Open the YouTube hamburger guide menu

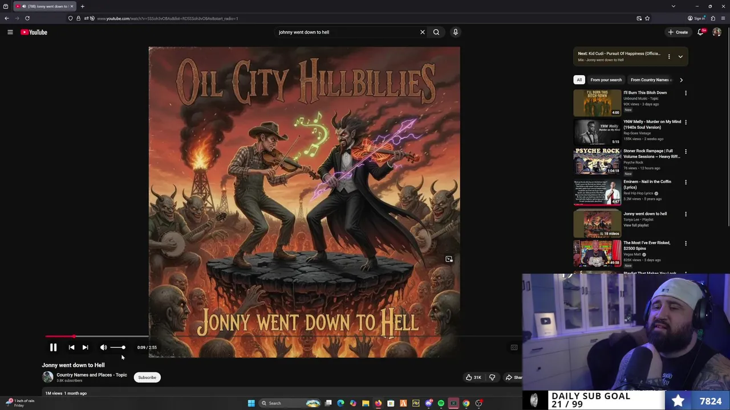coord(10,32)
